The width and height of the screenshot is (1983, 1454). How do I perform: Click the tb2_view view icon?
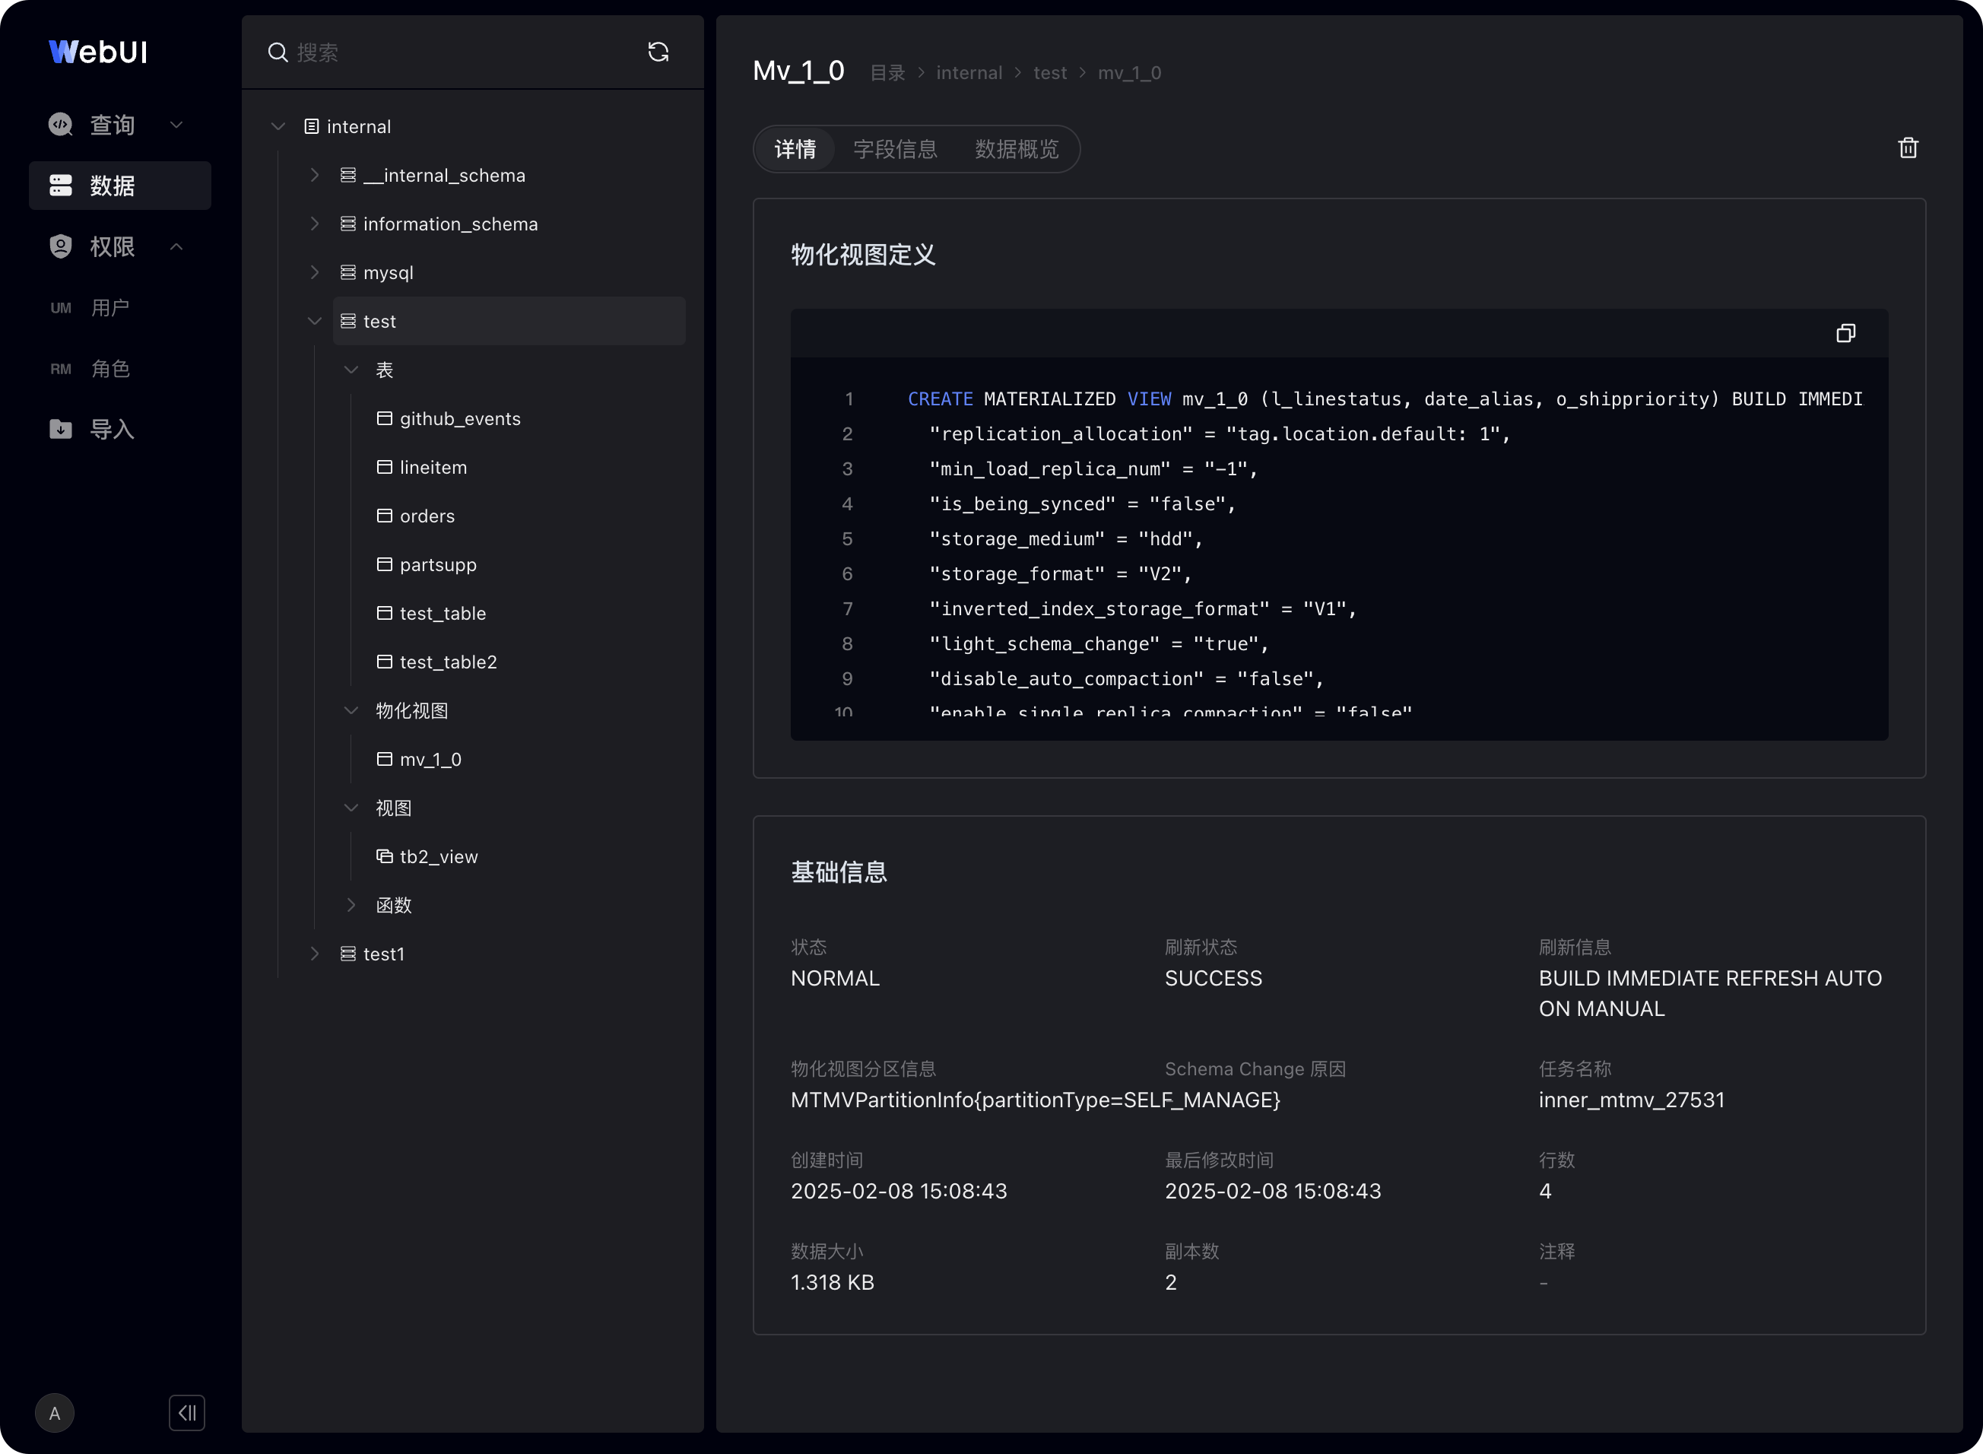click(385, 856)
